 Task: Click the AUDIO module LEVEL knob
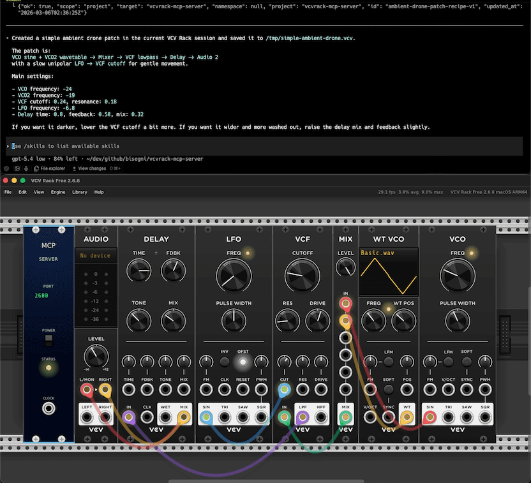(x=96, y=356)
